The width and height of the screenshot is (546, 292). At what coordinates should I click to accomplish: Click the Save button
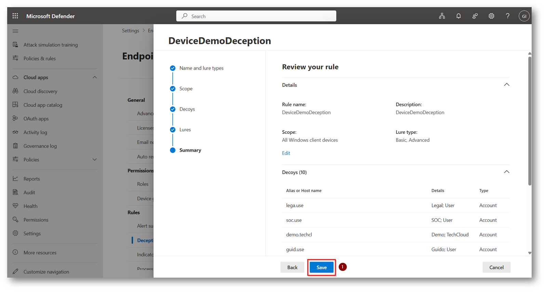(x=321, y=267)
